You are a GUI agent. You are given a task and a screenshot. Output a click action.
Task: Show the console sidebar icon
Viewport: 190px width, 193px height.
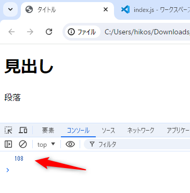8,144
